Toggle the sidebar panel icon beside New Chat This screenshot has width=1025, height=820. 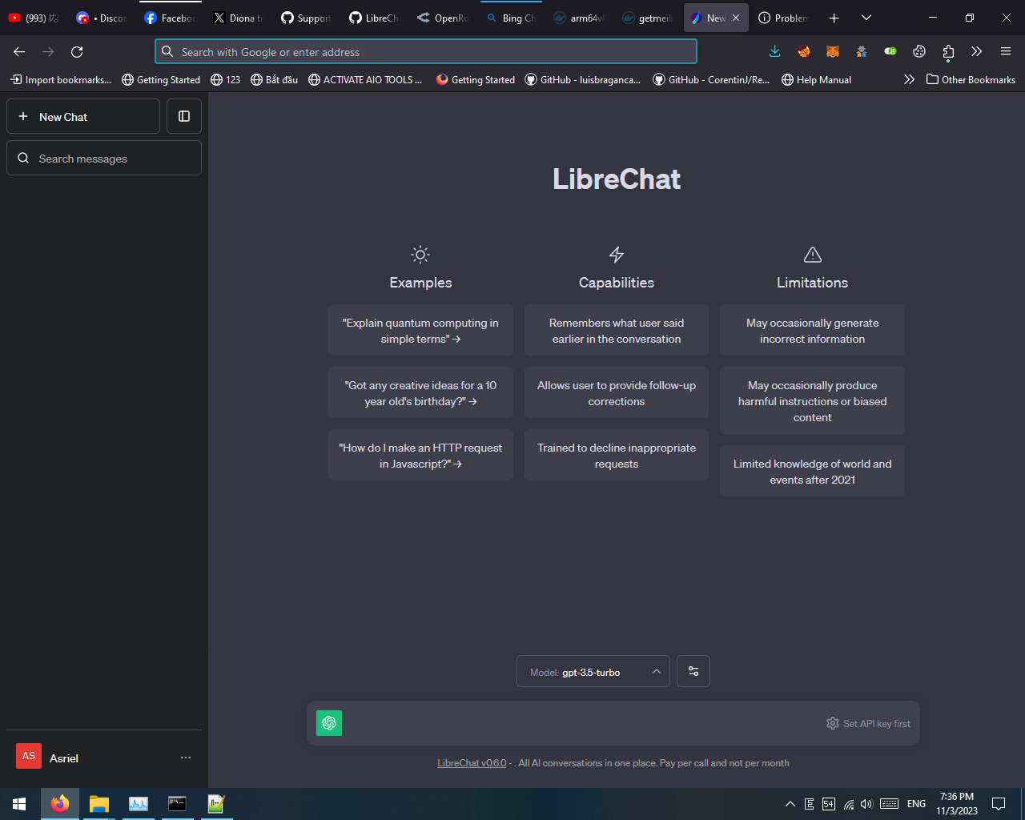pos(183,116)
